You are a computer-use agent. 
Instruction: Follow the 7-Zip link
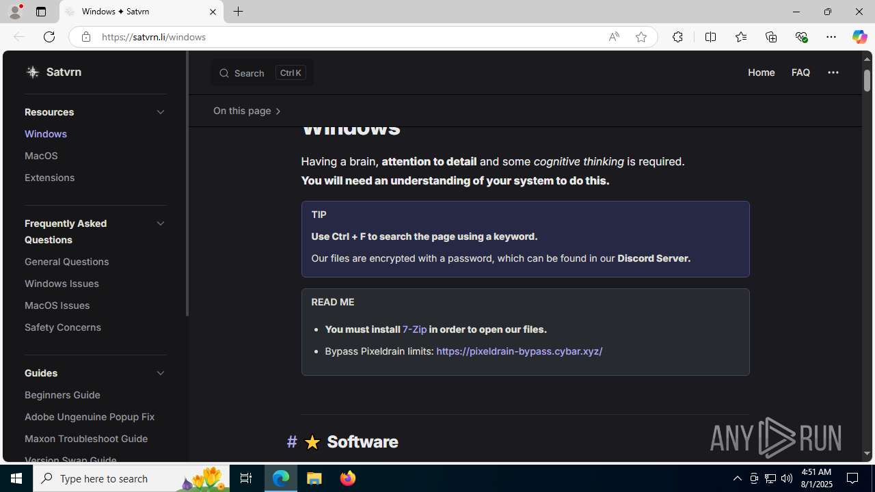pyautogui.click(x=414, y=329)
